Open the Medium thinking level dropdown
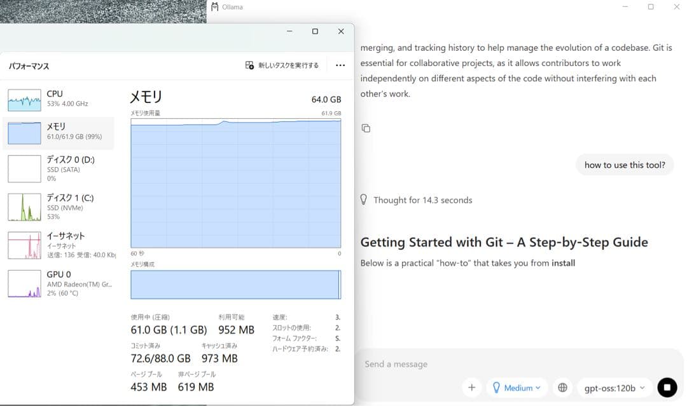Image resolution: width=687 pixels, height=406 pixels. 517,387
